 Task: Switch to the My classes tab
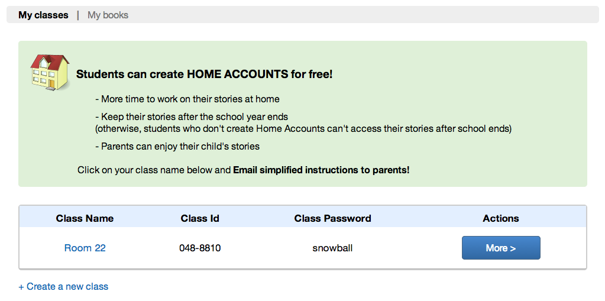pyautogui.click(x=43, y=15)
